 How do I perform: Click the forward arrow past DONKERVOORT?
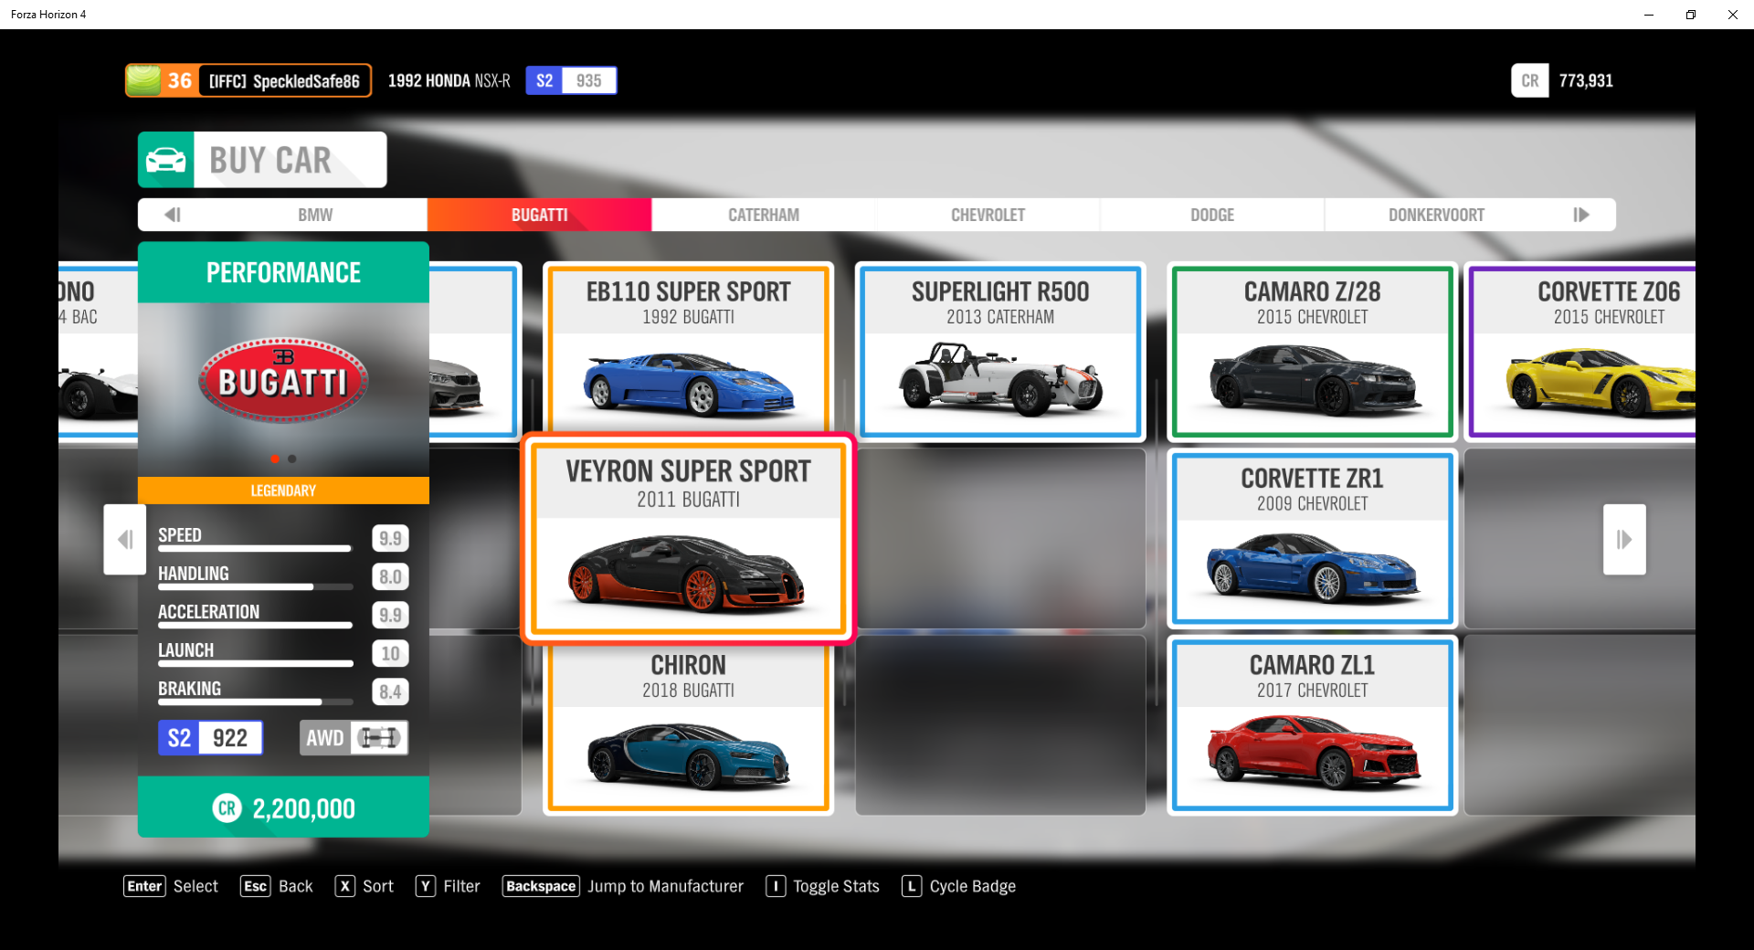1581,215
